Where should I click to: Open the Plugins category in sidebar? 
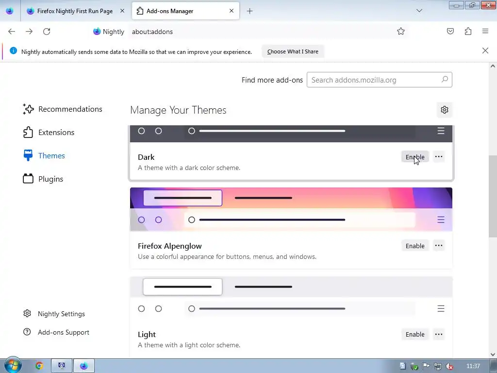pyautogui.click(x=43, y=179)
